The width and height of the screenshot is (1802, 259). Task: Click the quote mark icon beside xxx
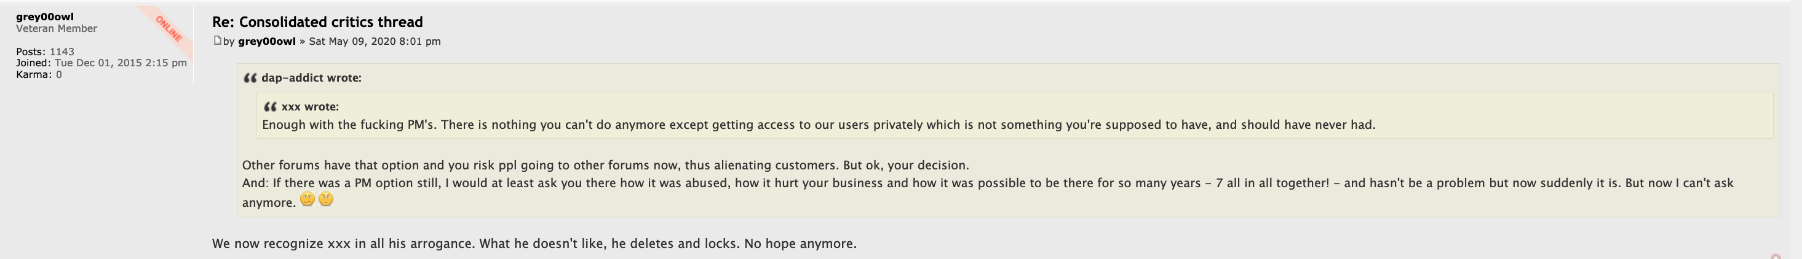point(270,107)
